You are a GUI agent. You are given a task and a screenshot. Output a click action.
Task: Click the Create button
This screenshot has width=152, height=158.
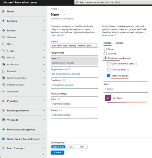57,153
